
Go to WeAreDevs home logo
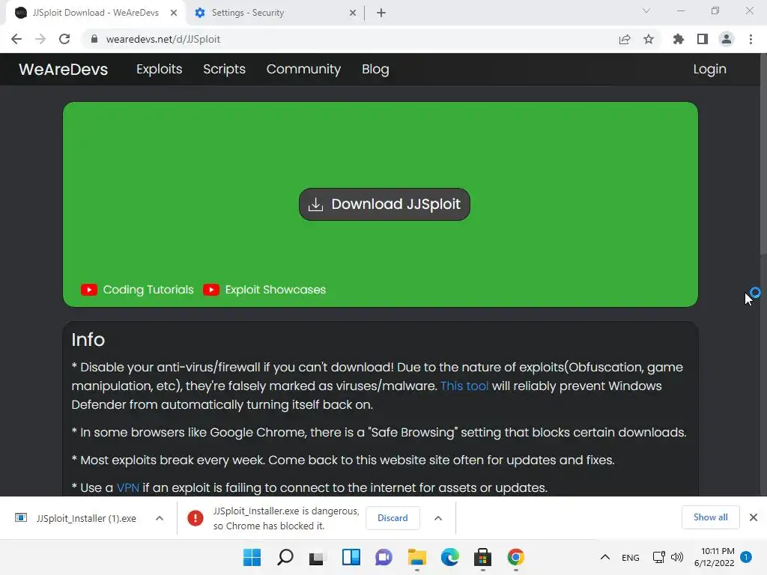[63, 70]
